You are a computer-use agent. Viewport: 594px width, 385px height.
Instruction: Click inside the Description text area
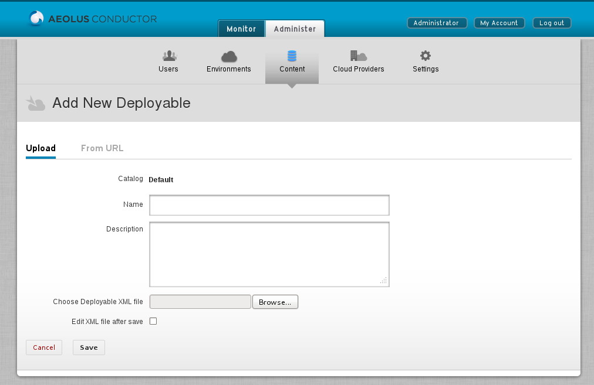269,254
